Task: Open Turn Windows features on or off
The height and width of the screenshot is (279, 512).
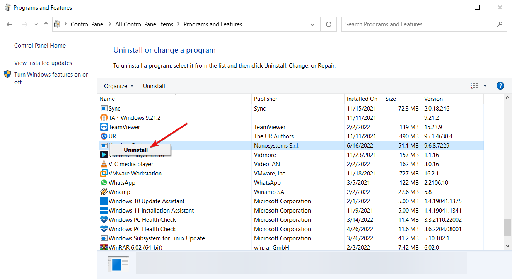Action: [51, 78]
